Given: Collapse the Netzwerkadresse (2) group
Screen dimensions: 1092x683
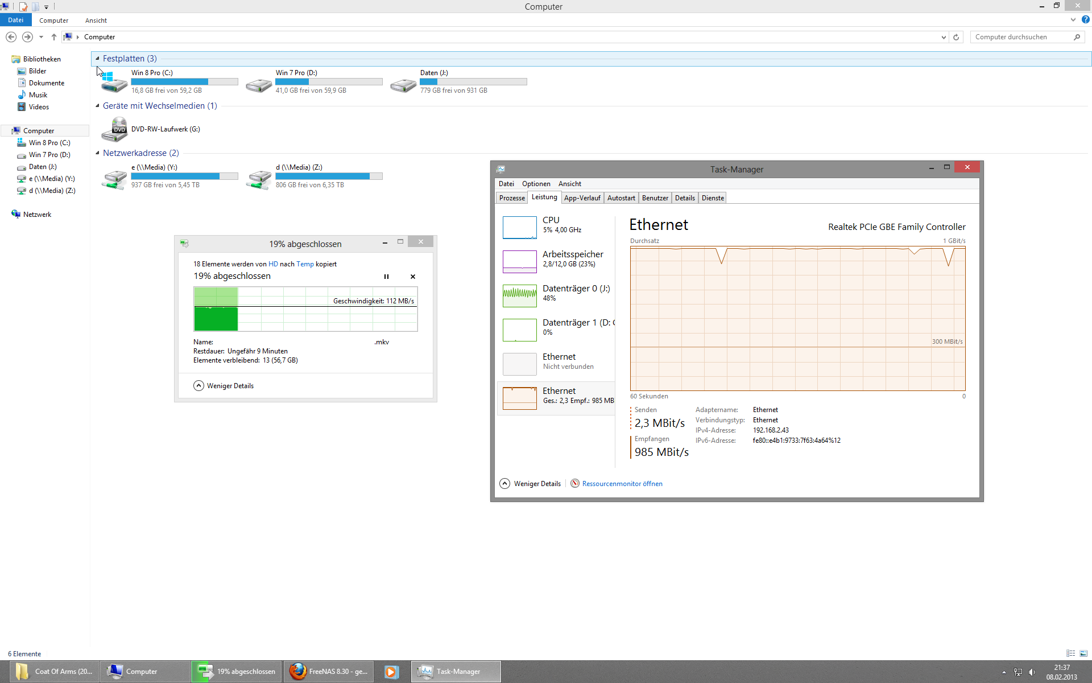Looking at the screenshot, I should (97, 153).
